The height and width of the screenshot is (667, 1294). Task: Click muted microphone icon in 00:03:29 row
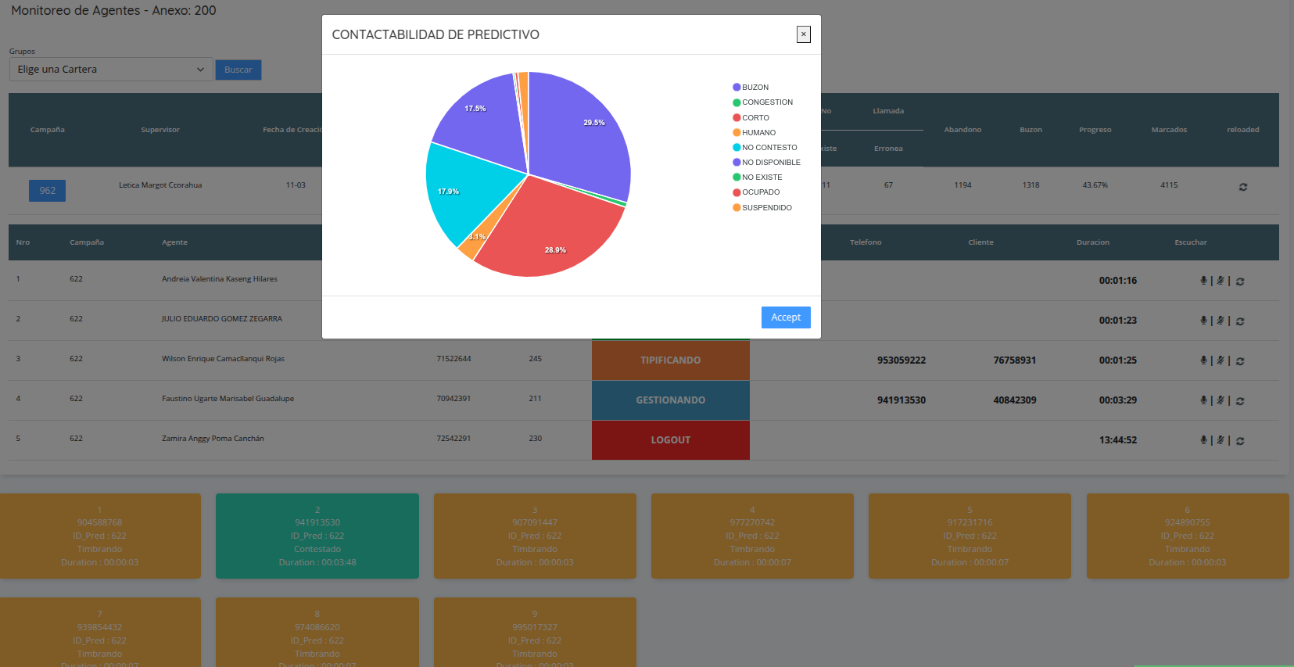1220,400
